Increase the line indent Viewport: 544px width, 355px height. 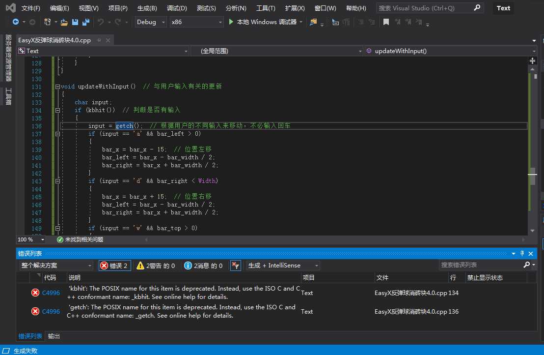coord(372,22)
